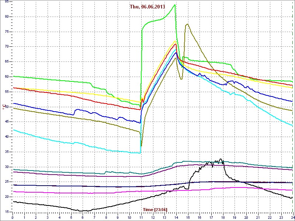Click hour 17 on the time axis
The width and height of the screenshot is (295, 221).
tap(211, 217)
